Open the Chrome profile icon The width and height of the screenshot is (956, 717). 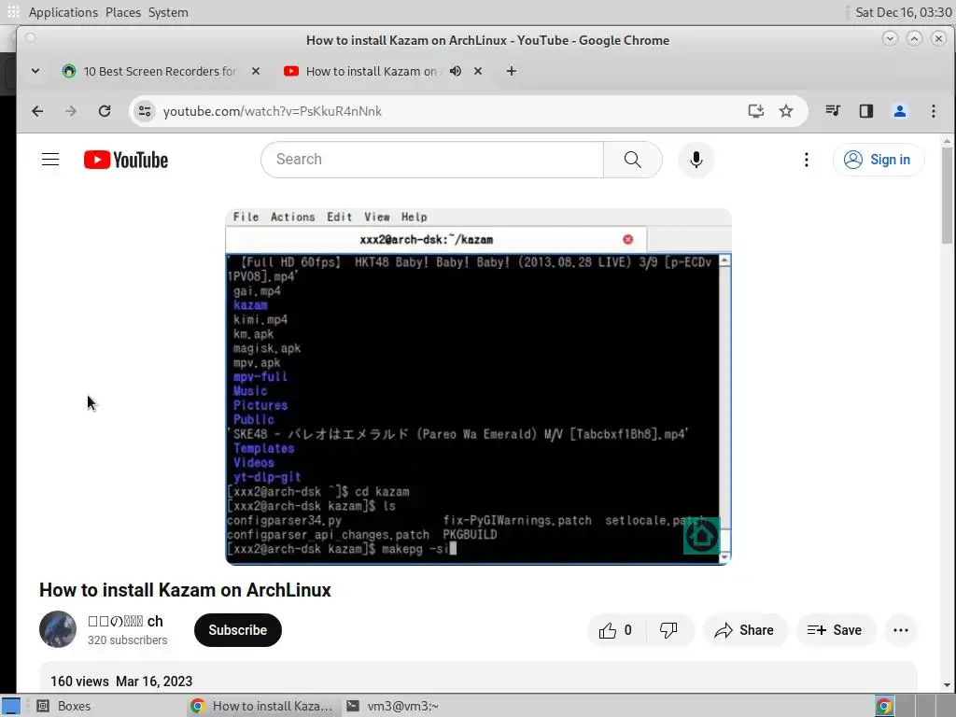899,111
